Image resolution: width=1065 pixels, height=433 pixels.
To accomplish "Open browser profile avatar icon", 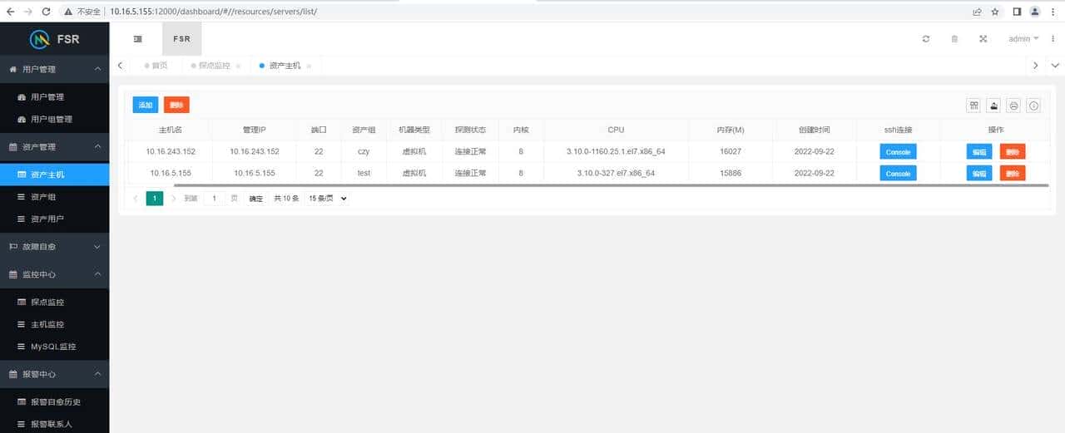I will tap(1035, 12).
